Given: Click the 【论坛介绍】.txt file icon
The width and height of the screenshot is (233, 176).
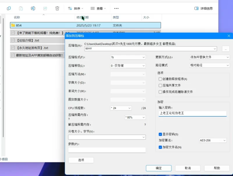Looking at the screenshot, I should tap(13, 40).
